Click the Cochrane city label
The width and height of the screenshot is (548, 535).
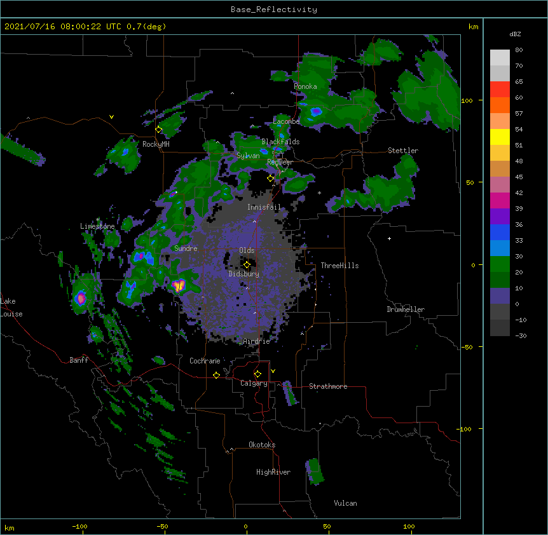tap(205, 361)
